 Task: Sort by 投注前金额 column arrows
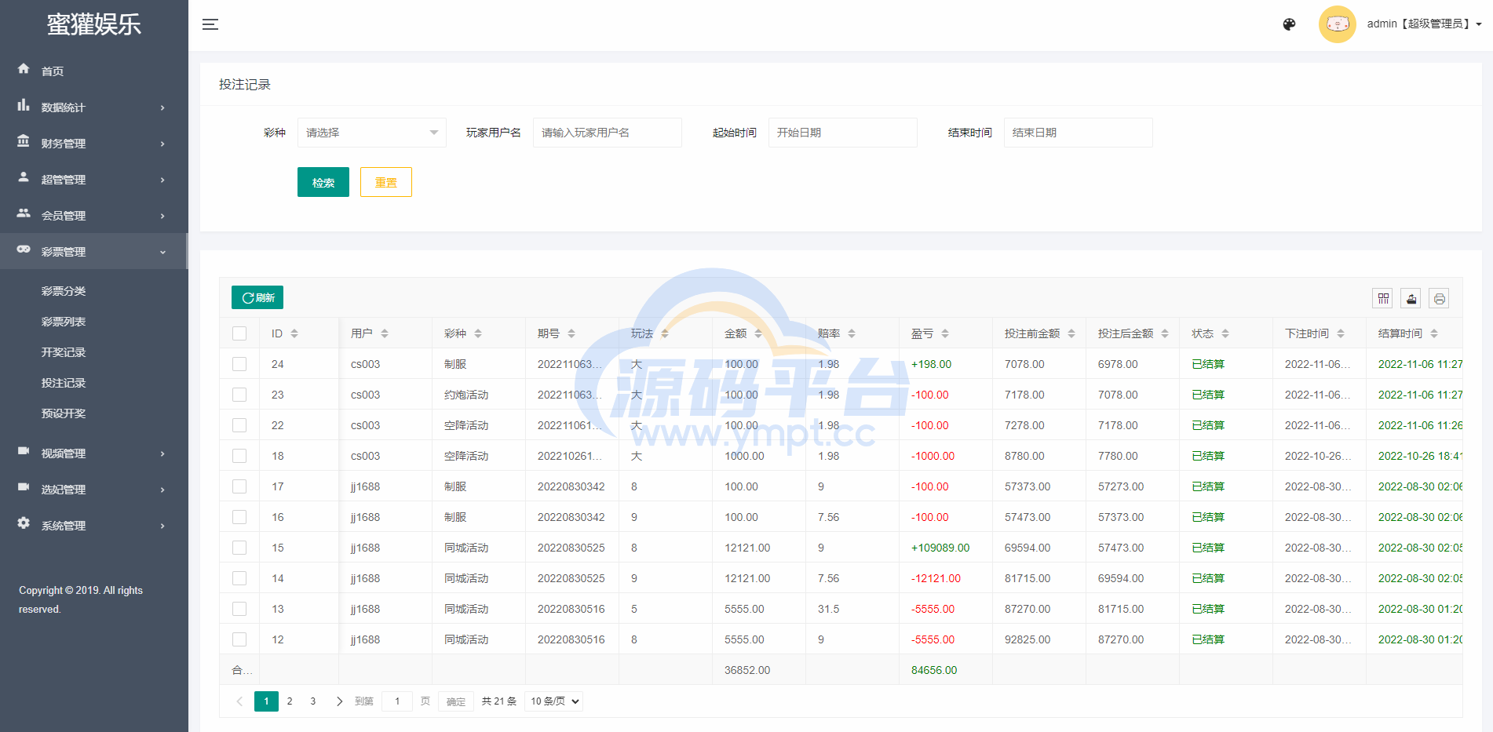[x=1071, y=333]
